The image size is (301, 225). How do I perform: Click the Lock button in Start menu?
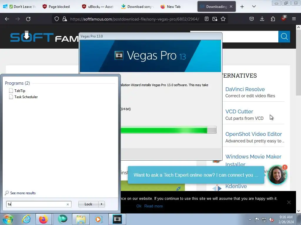(x=88, y=204)
